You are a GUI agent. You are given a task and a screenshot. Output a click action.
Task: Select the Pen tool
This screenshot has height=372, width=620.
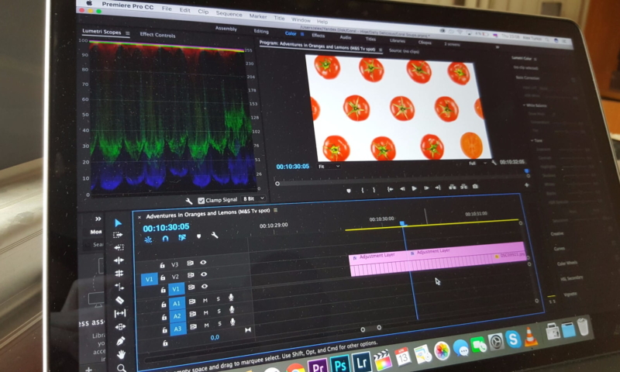[120, 340]
